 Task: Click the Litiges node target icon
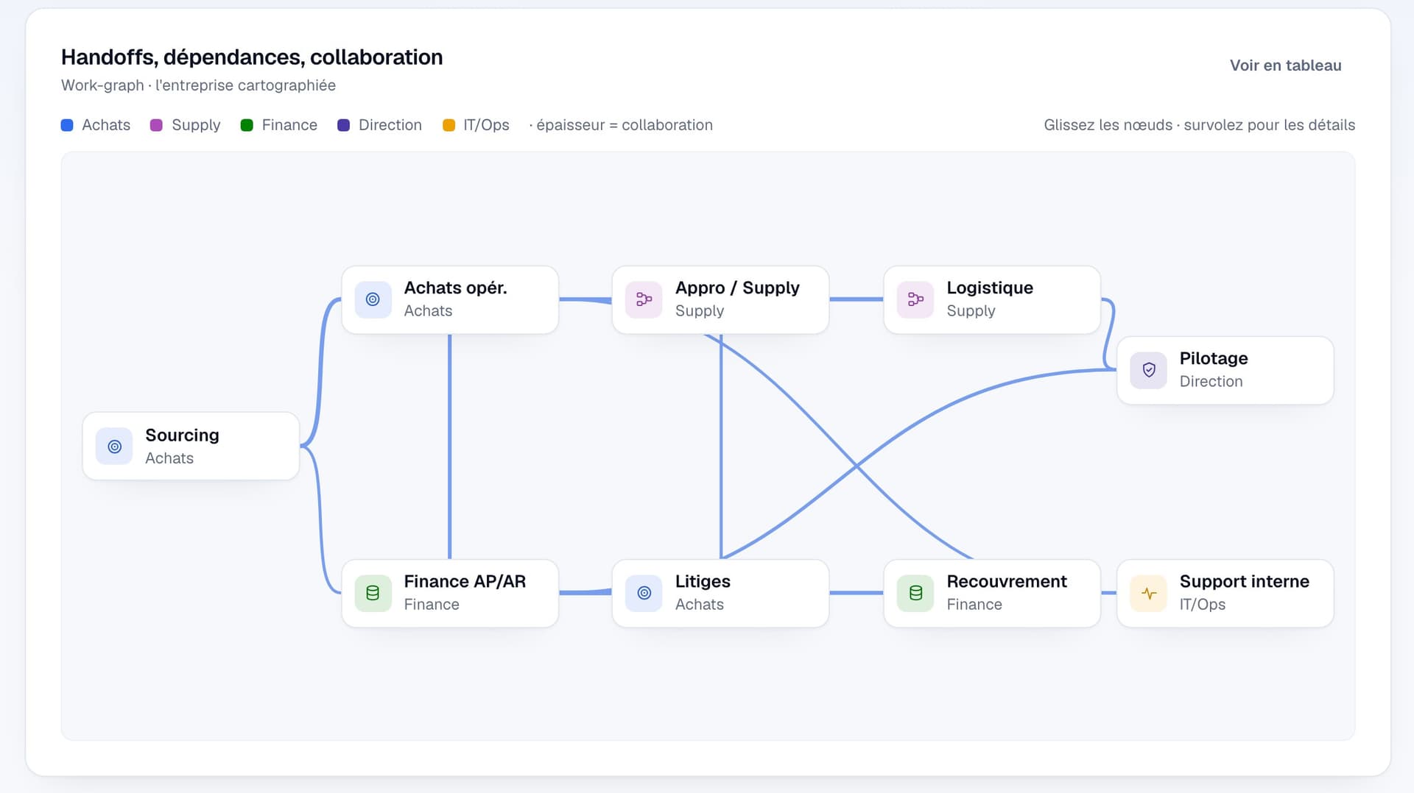click(644, 593)
